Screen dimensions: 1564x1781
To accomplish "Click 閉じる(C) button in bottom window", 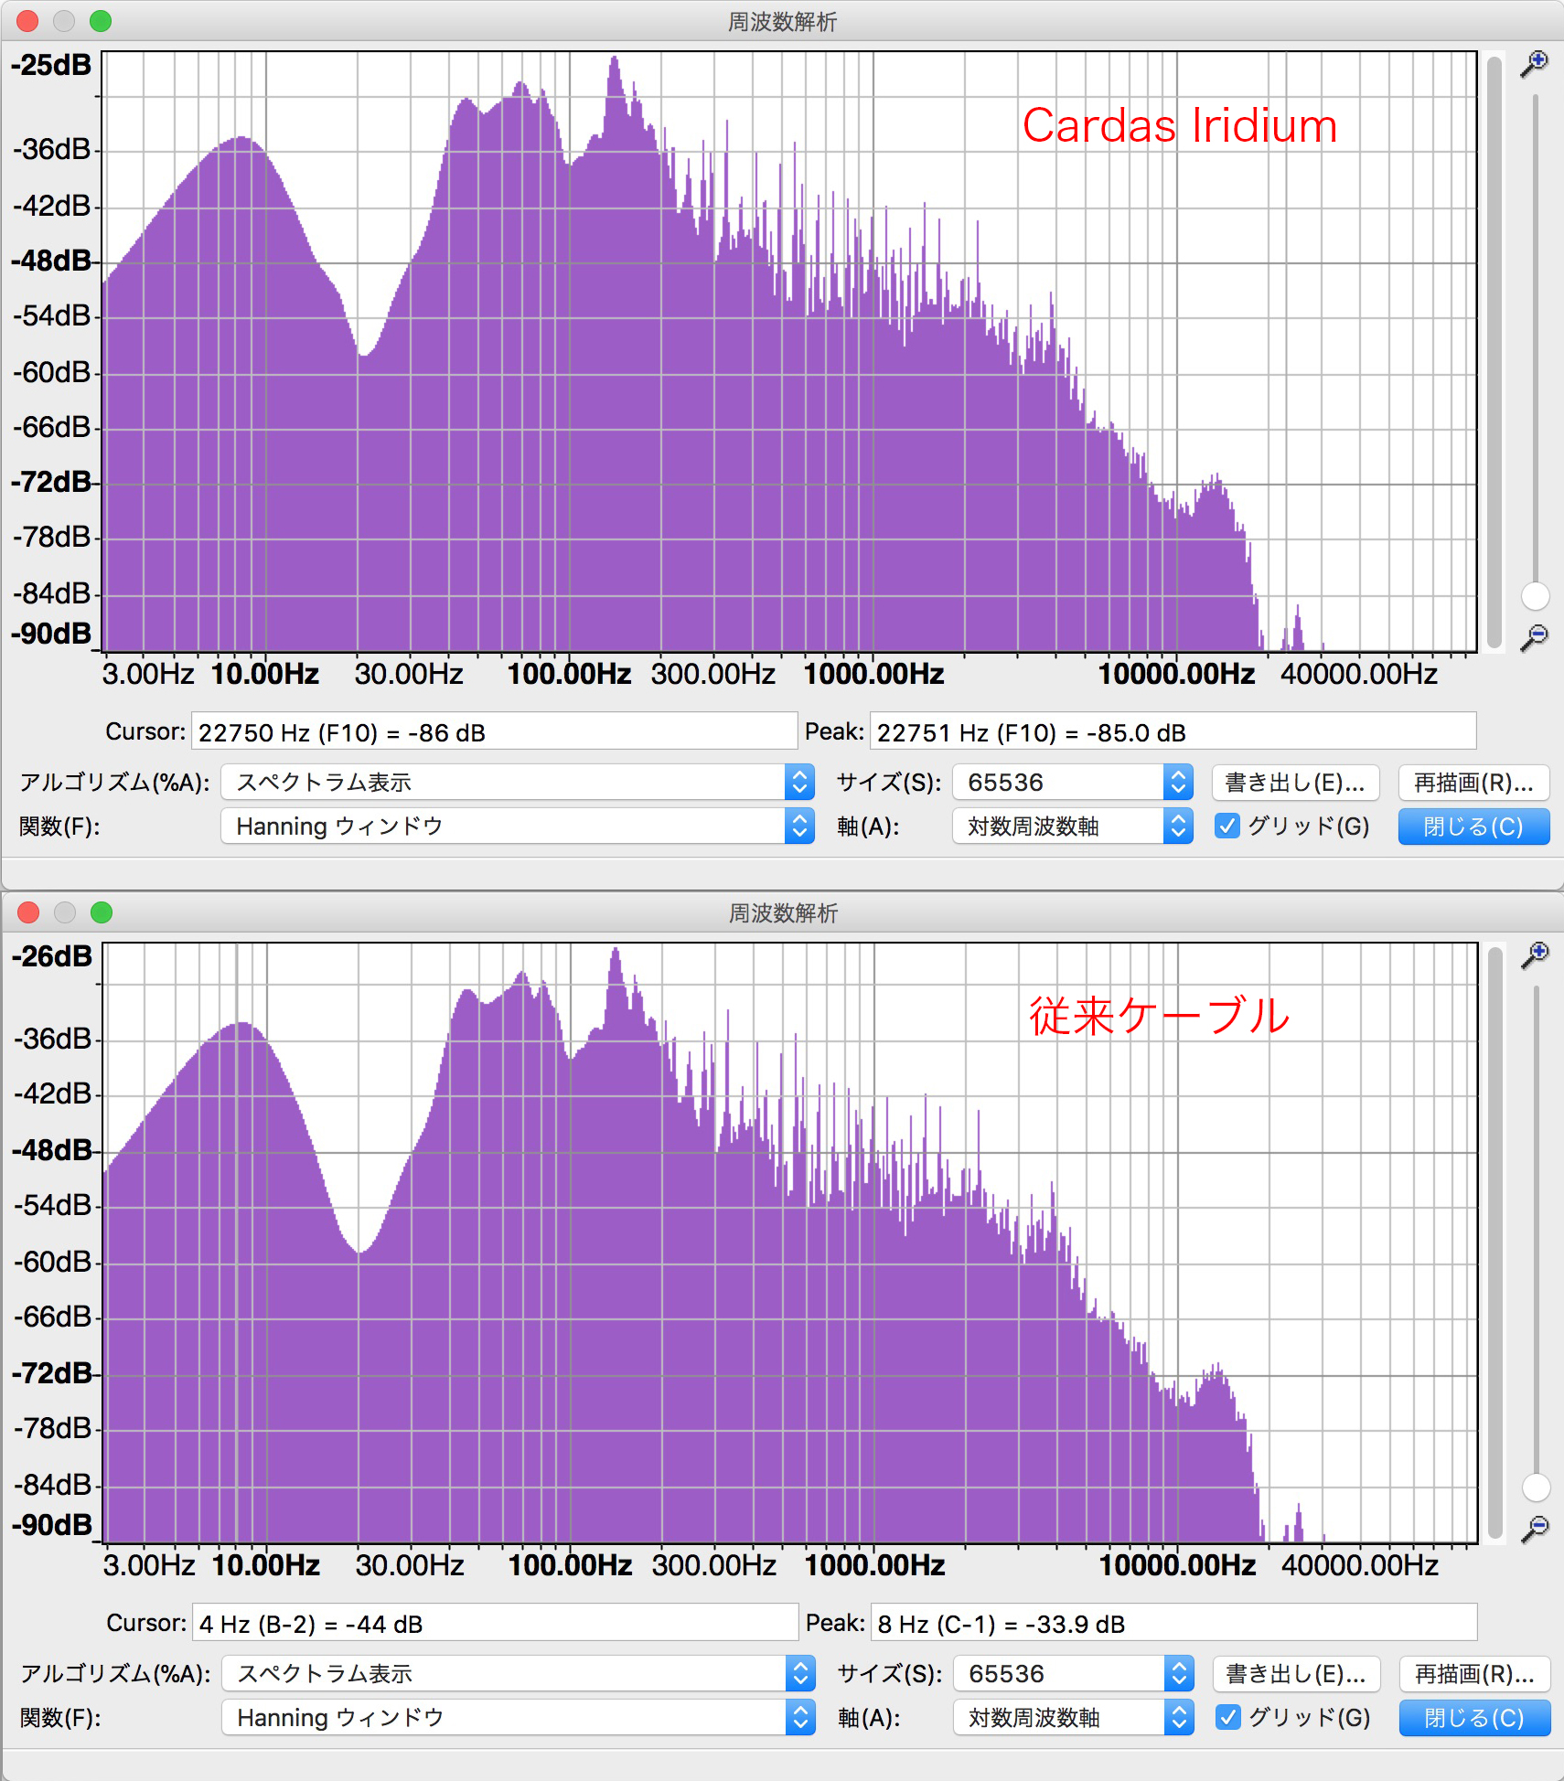I will pos(1474,1718).
